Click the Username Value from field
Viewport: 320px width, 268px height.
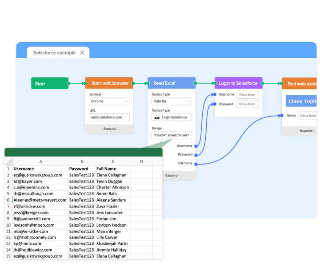tap(248, 95)
